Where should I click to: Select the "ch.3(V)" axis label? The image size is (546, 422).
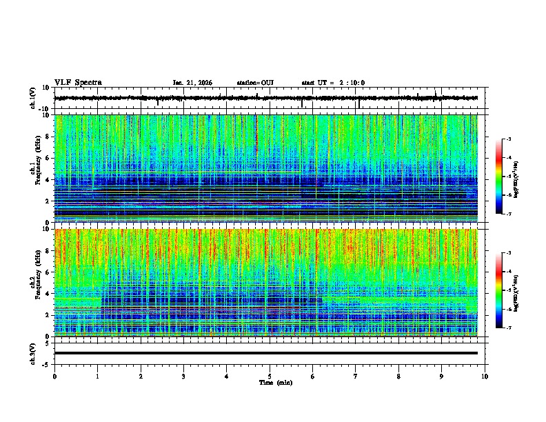[x=33, y=354]
